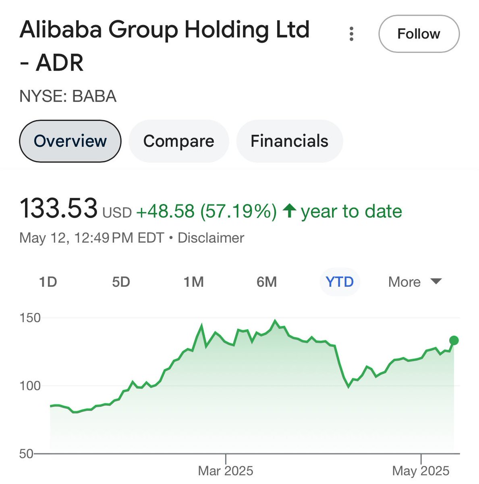Click the Follow button
The width and height of the screenshot is (479, 484).
pyautogui.click(x=419, y=34)
